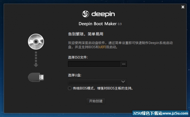190x117 pixels.
Task: Click the 选择U盘 label
Action: coord(75,75)
